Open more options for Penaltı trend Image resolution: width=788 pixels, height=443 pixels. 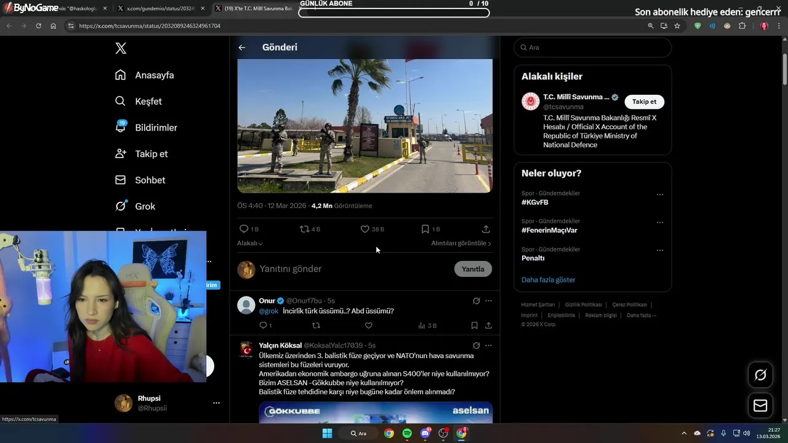660,250
